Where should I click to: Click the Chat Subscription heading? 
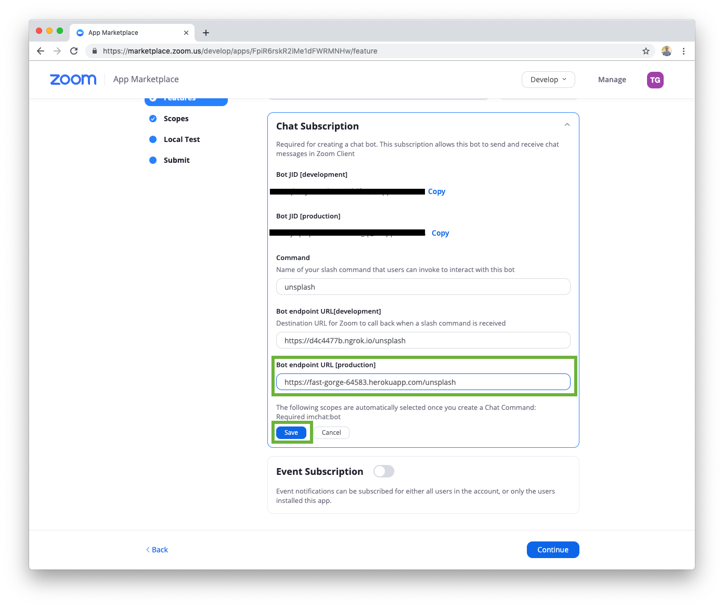click(x=317, y=126)
